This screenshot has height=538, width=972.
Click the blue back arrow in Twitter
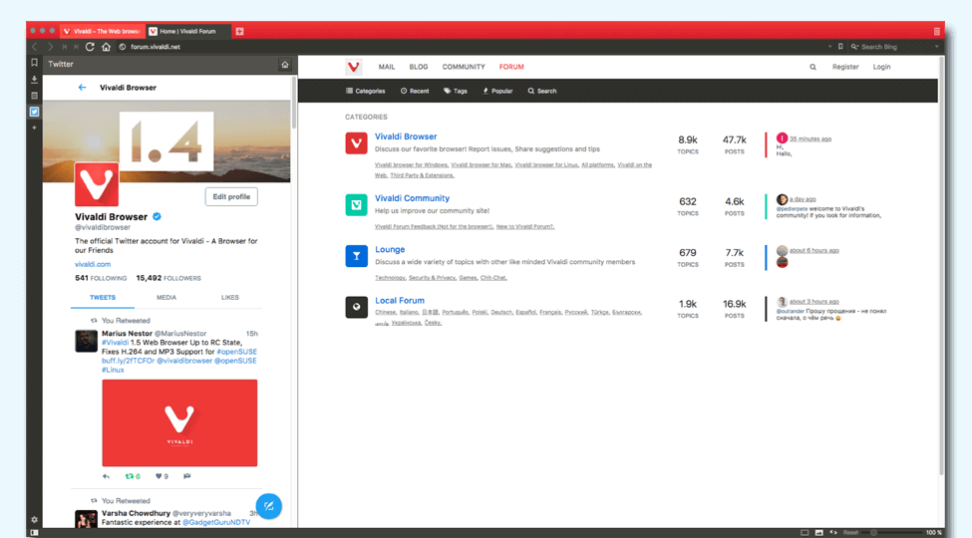coord(82,88)
